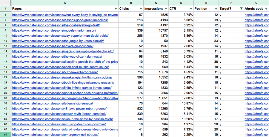Select column A header
Screen dimensions: 269x137
pyautogui.click(x=65, y=3)
